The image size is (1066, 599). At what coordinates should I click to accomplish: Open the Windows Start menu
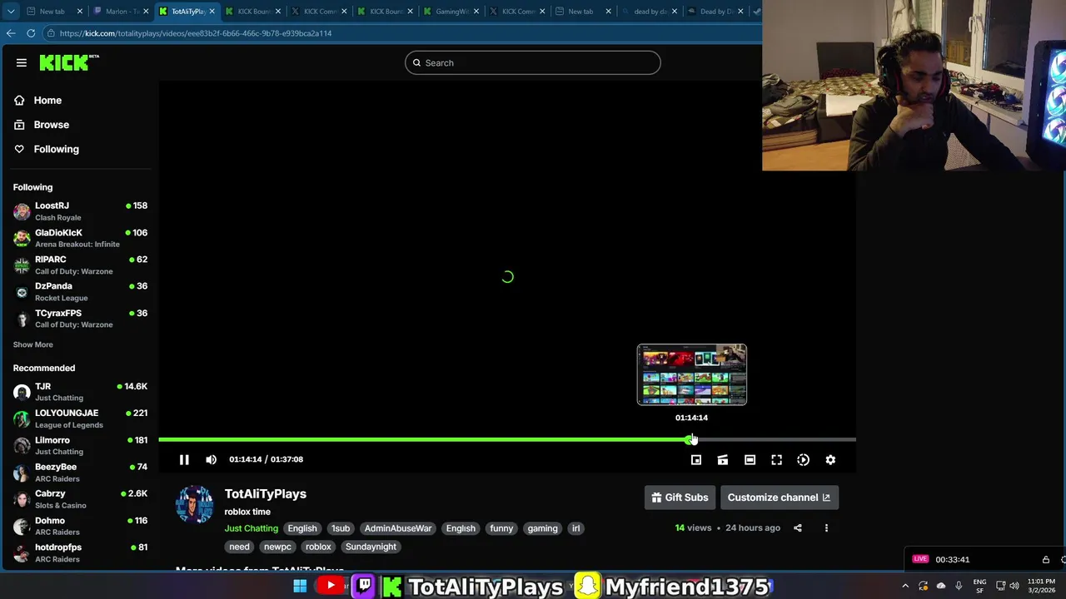click(x=300, y=587)
